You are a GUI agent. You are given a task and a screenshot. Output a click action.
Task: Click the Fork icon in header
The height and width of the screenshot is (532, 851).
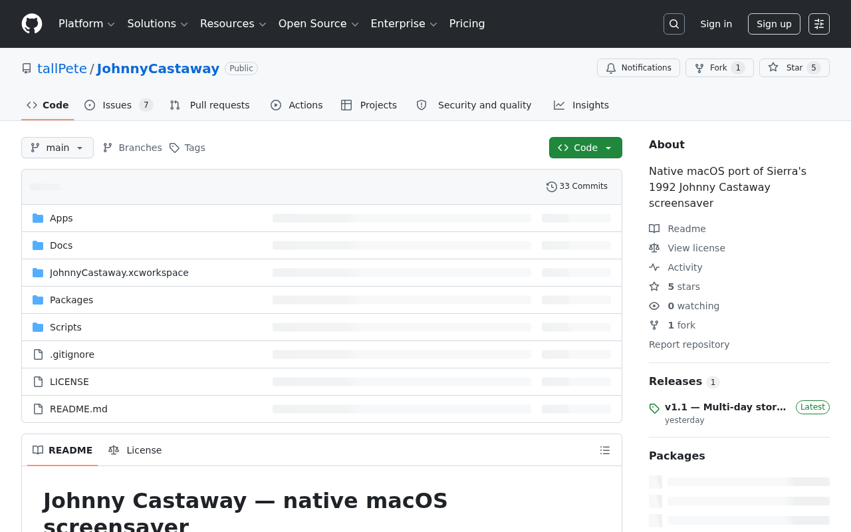[699, 68]
